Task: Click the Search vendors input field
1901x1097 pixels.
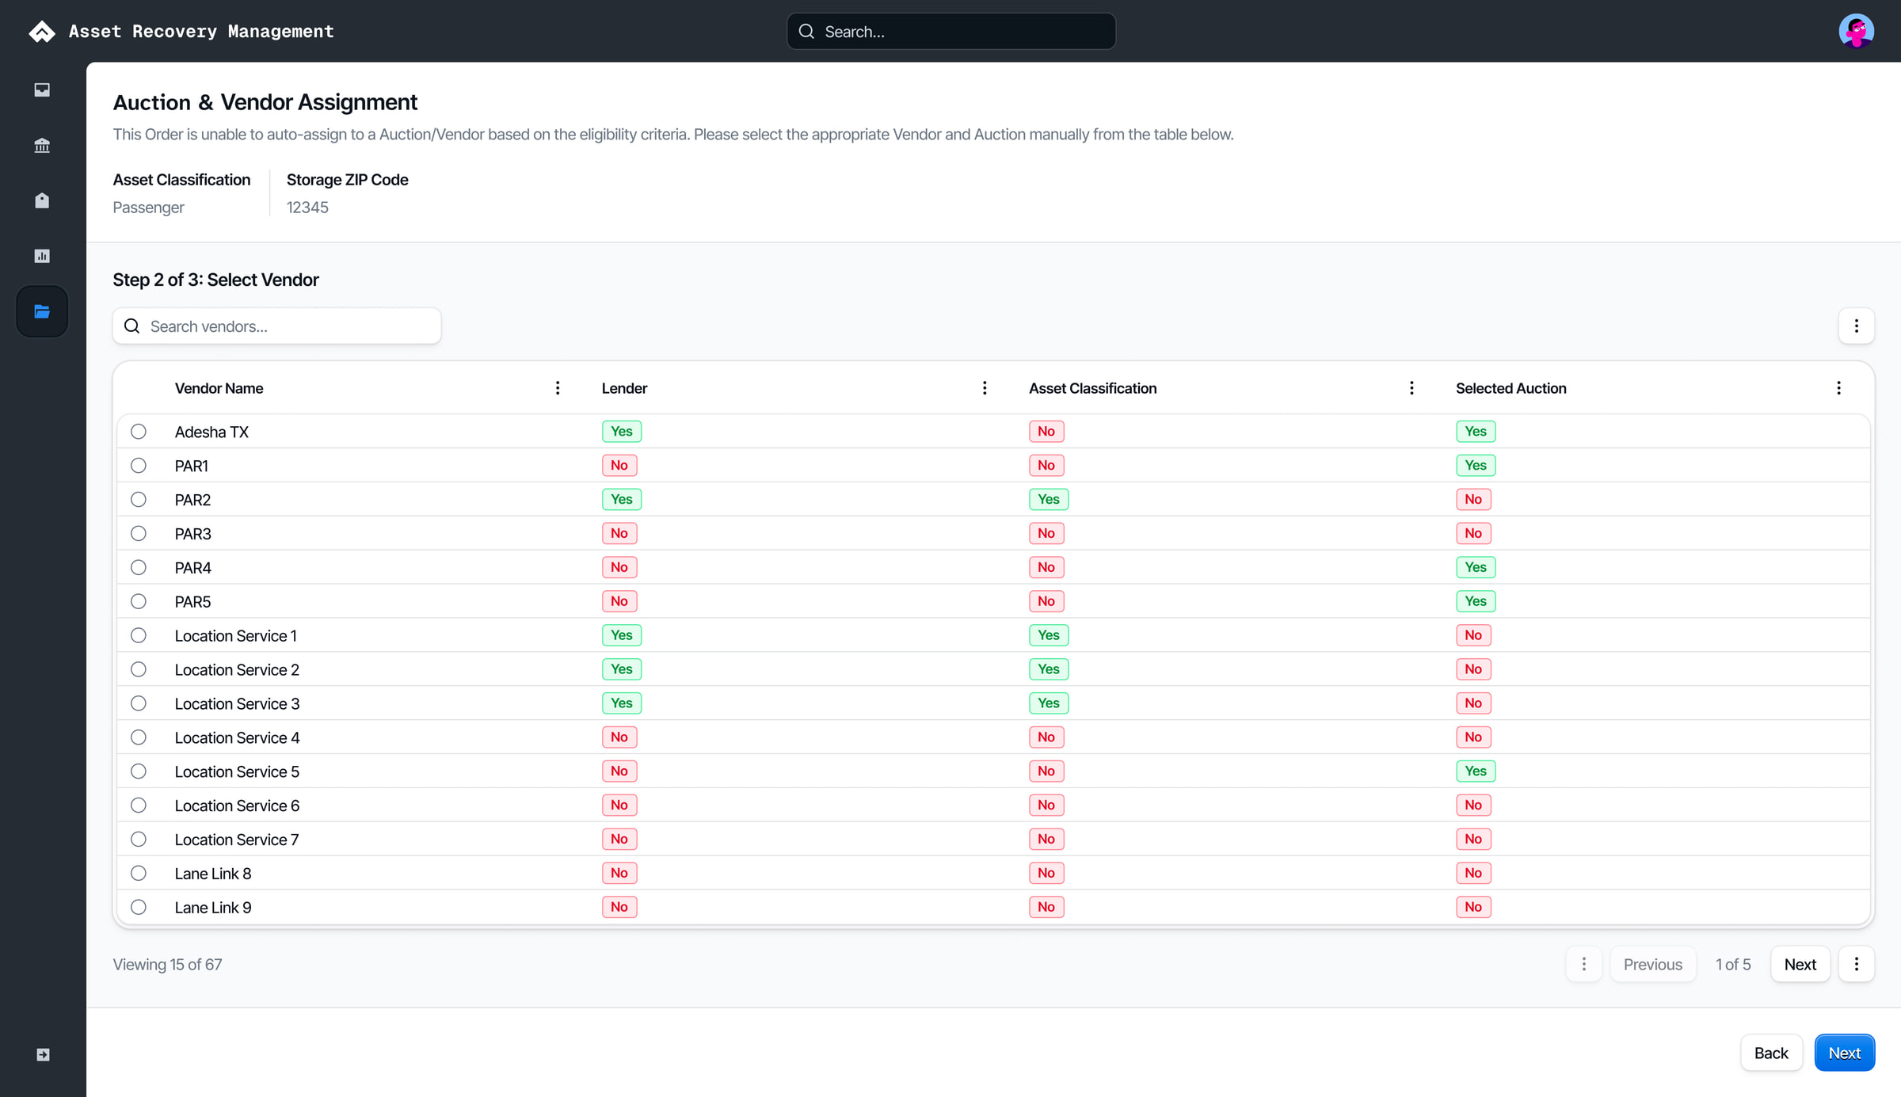Action: (x=277, y=326)
